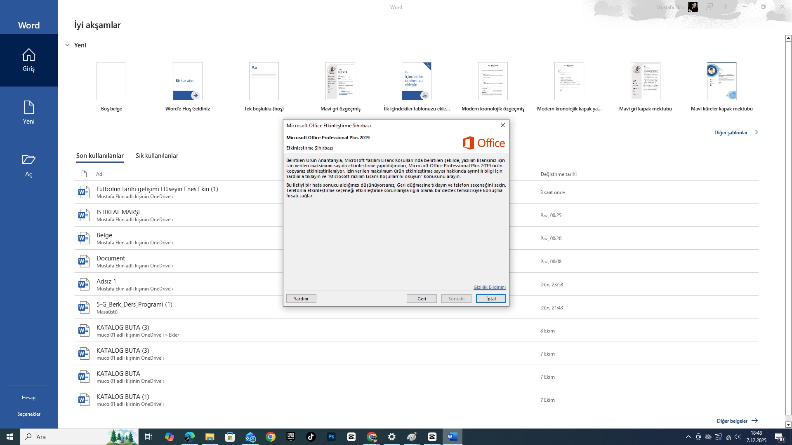Open KATALOG BUTA document dated 7 Ekim

(417, 377)
